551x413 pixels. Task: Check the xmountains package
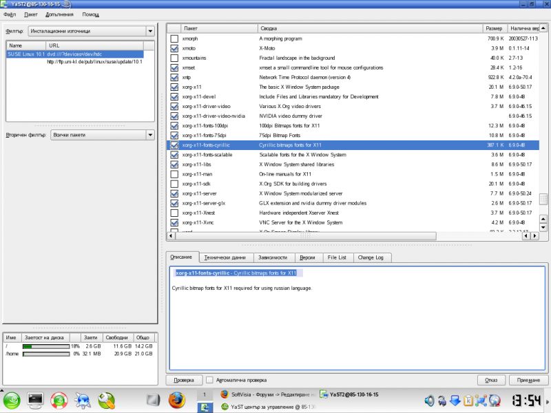174,58
